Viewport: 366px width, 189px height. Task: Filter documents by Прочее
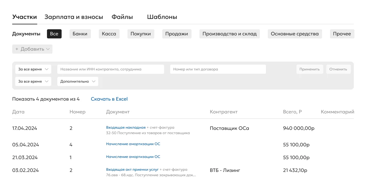click(x=342, y=34)
